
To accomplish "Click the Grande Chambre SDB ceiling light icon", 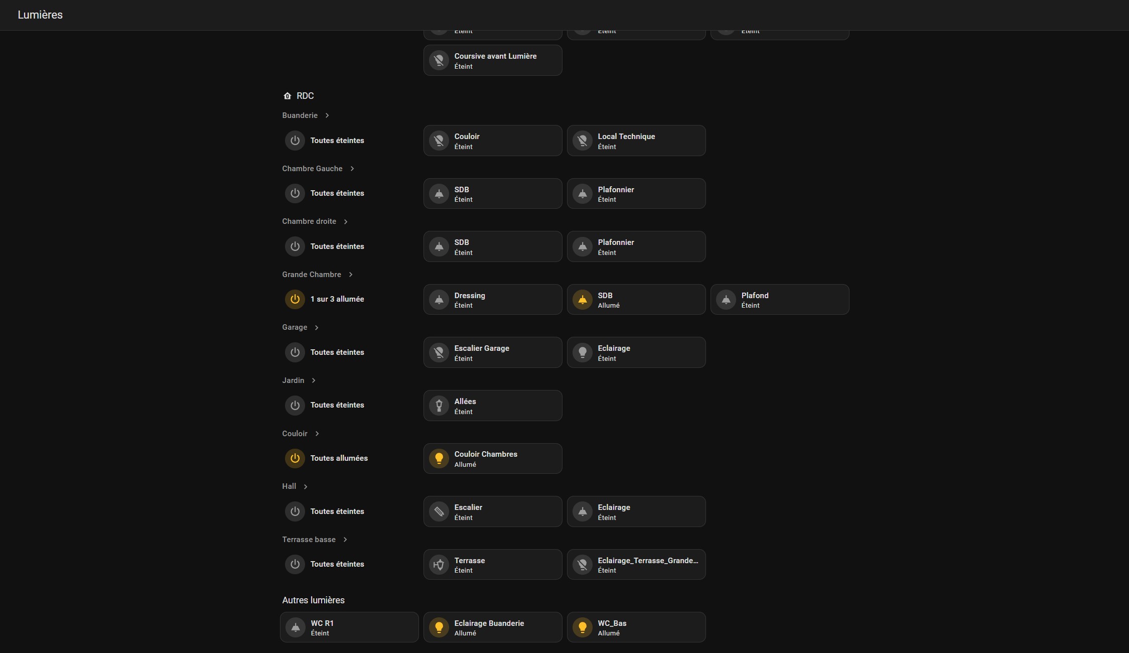I will (583, 300).
